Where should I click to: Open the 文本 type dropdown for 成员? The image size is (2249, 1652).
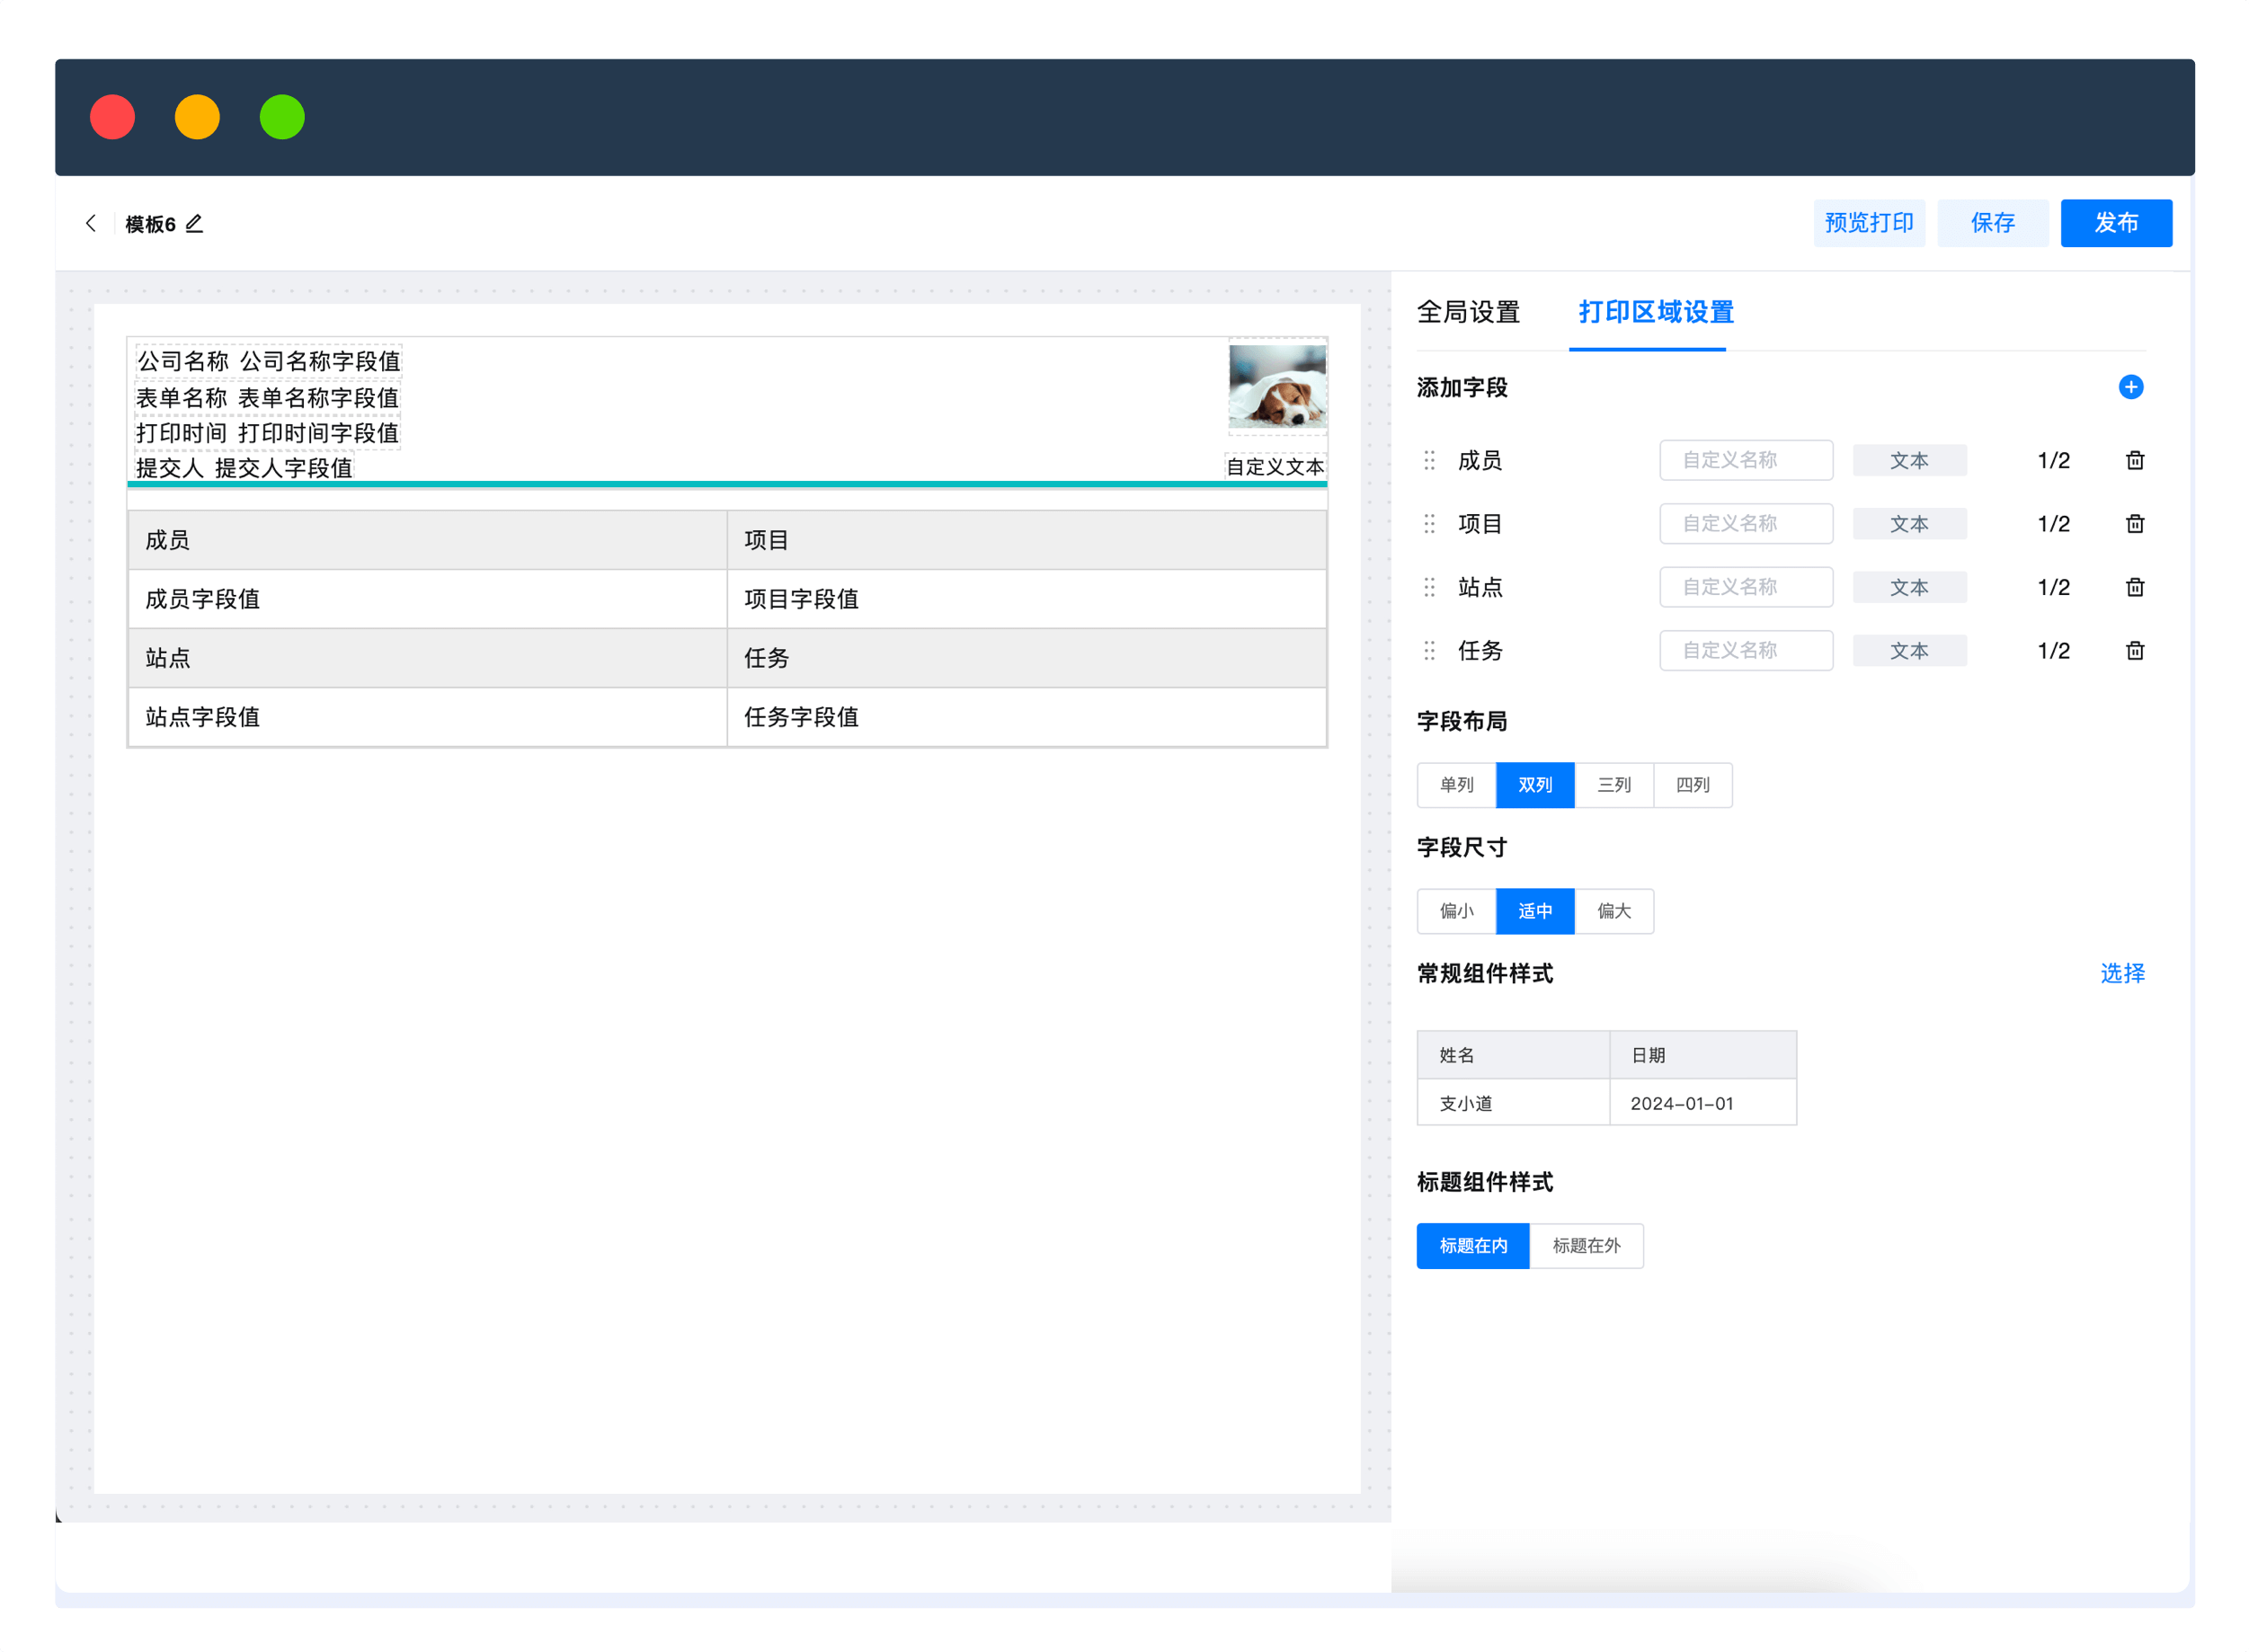coord(1908,461)
